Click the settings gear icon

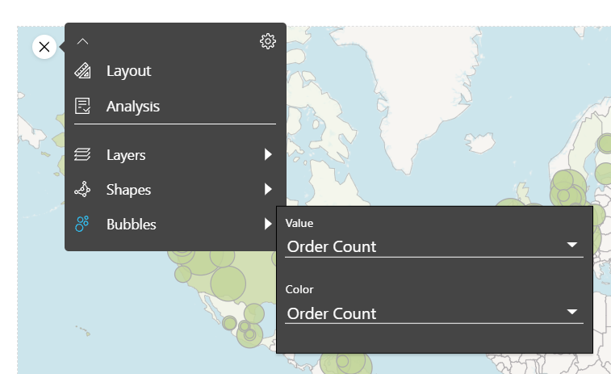click(x=268, y=41)
